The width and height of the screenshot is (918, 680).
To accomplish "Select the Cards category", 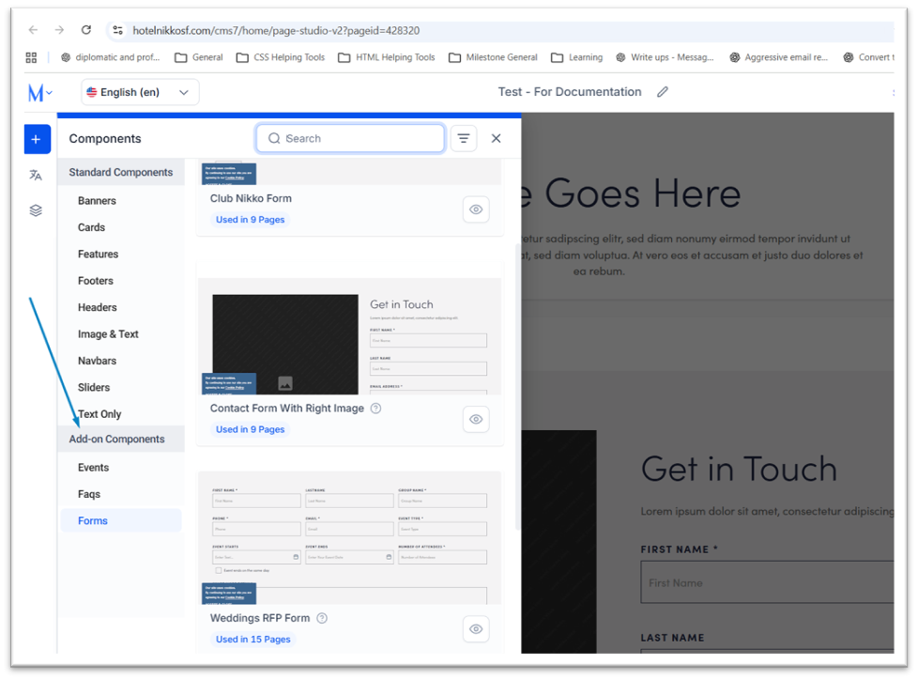I will [91, 227].
